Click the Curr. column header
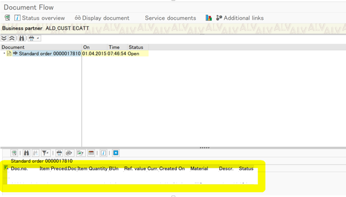 153,168
